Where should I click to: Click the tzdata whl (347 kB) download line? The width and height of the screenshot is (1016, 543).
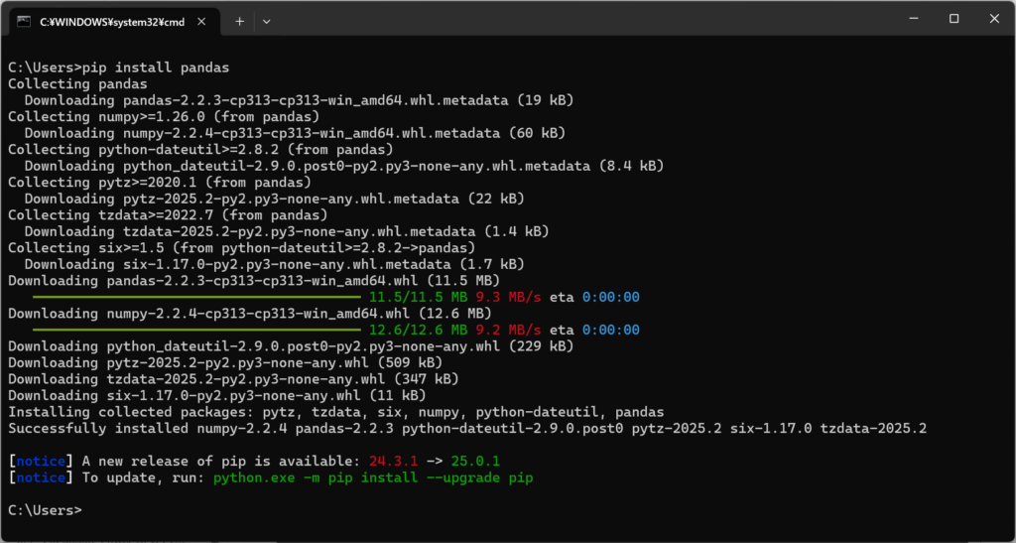coord(233,379)
